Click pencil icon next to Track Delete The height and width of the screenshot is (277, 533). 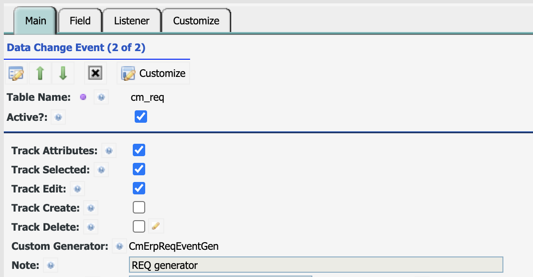tap(156, 226)
